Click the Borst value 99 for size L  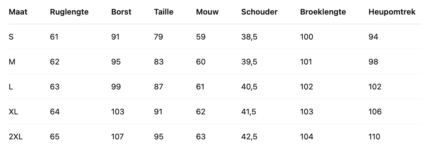coord(116,87)
